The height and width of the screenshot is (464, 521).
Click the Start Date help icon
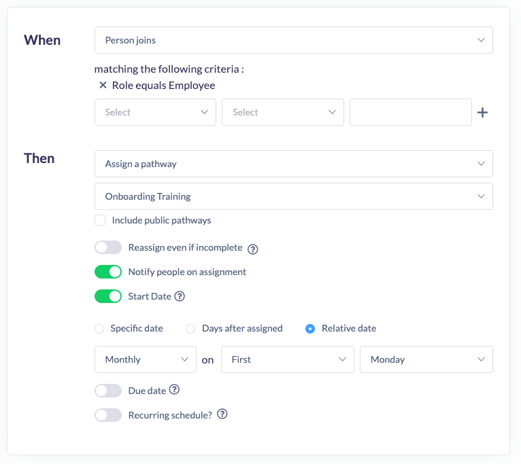click(180, 296)
